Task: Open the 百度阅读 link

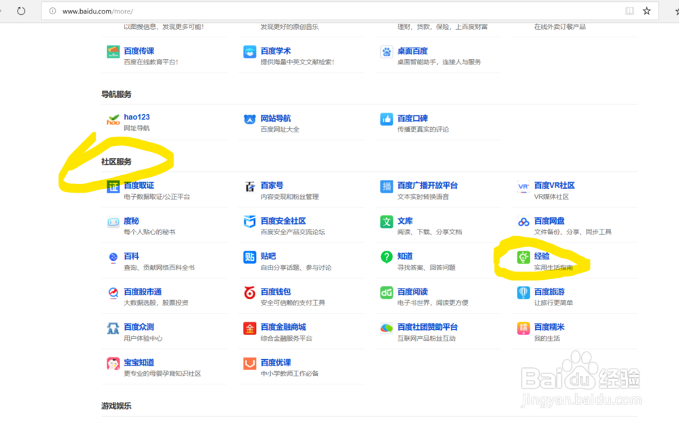Action: 412,291
